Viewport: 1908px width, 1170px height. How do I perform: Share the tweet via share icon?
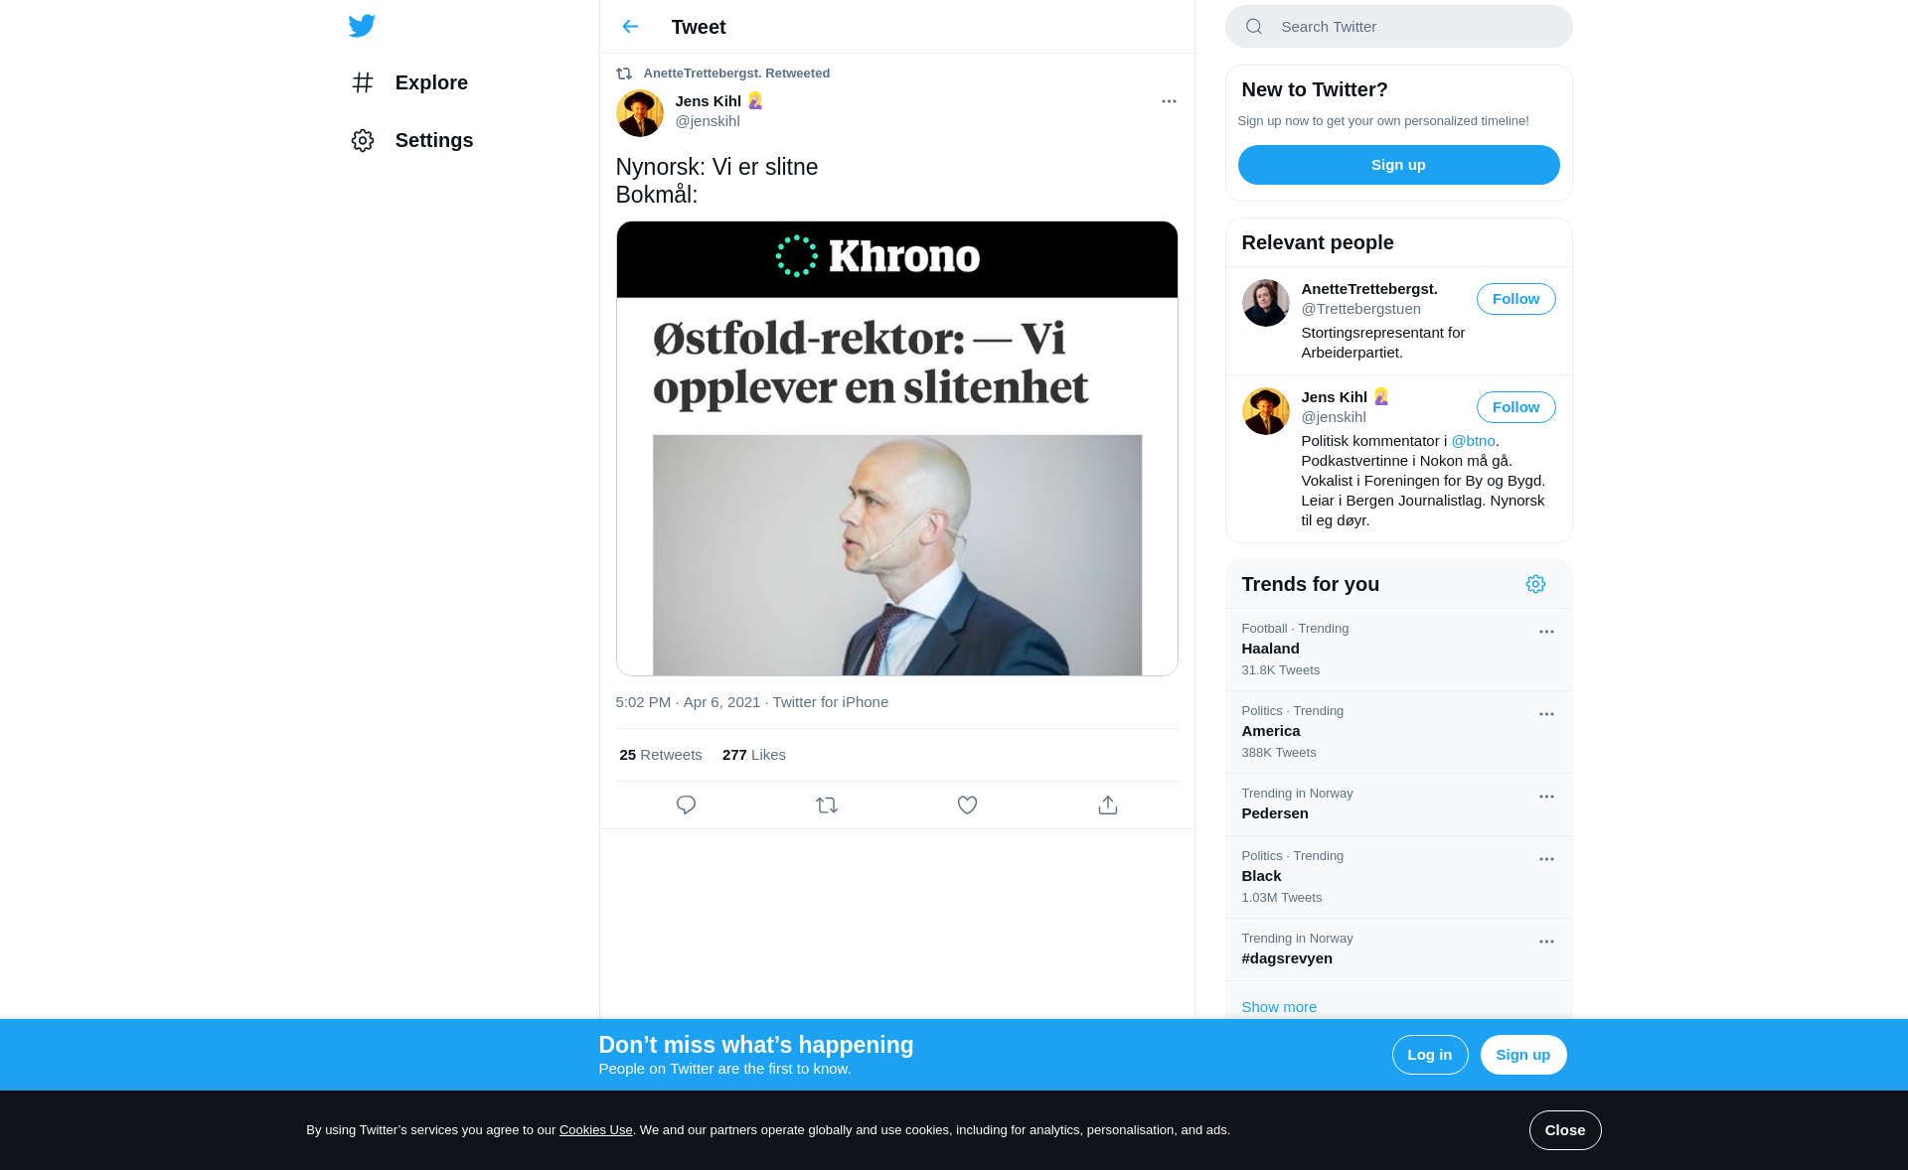pos(1108,805)
